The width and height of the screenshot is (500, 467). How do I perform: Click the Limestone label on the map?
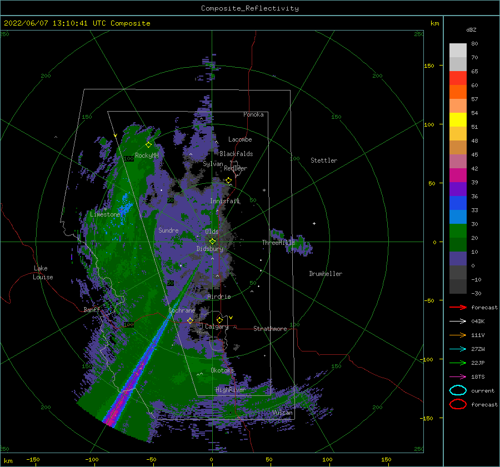click(x=105, y=214)
